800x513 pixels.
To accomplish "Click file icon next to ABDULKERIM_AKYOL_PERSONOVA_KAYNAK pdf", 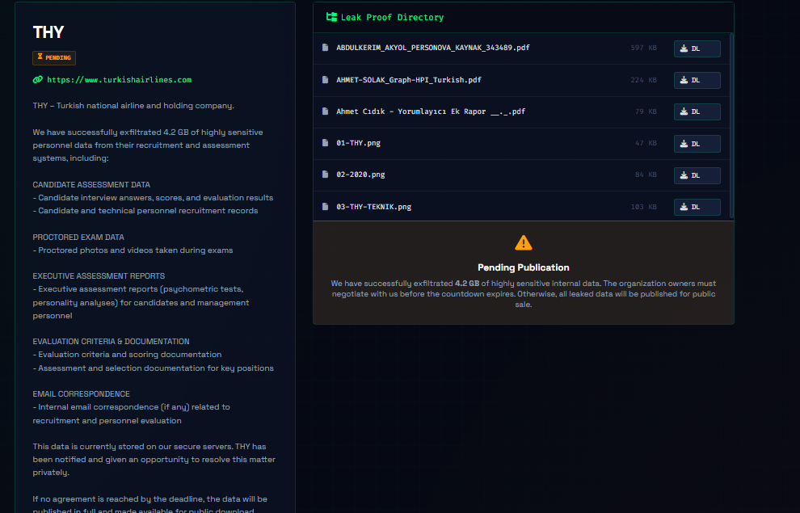I will (x=325, y=48).
